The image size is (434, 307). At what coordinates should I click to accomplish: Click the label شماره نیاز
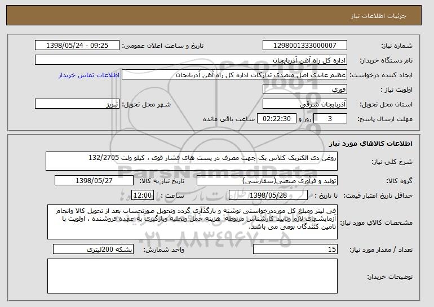coord(397,46)
